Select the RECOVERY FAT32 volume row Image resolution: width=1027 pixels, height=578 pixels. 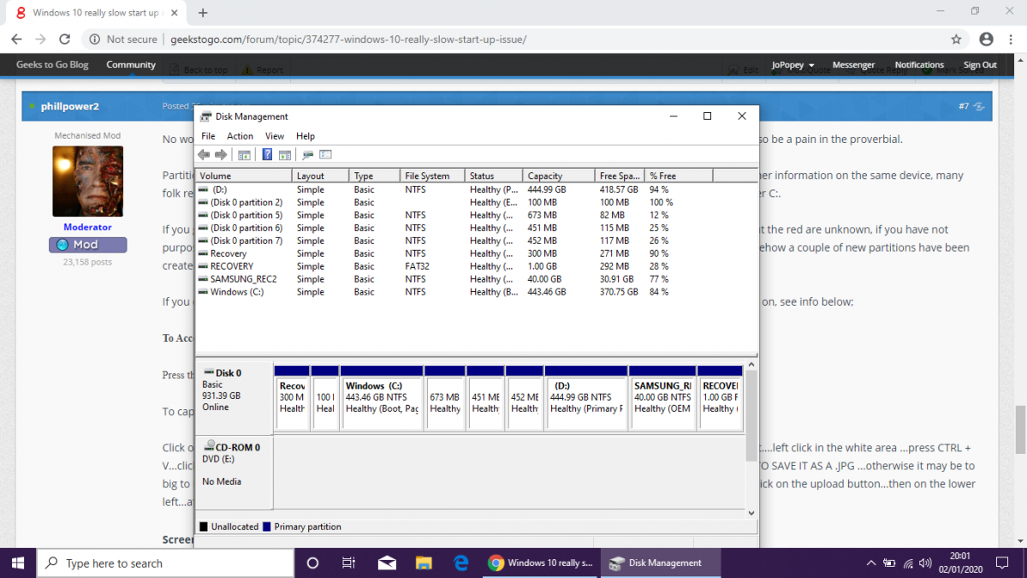pos(476,266)
